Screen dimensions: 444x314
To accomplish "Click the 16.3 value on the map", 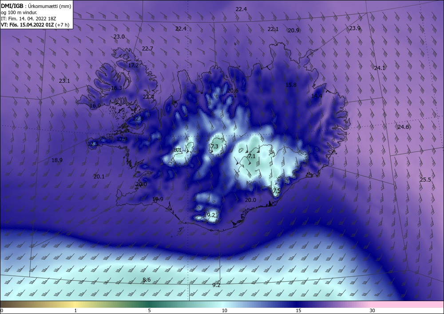I will [x=116, y=88].
